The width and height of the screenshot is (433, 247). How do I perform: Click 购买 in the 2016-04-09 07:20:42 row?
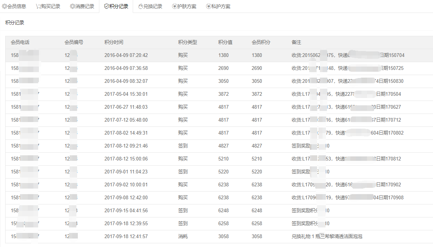pyautogui.click(x=183, y=55)
